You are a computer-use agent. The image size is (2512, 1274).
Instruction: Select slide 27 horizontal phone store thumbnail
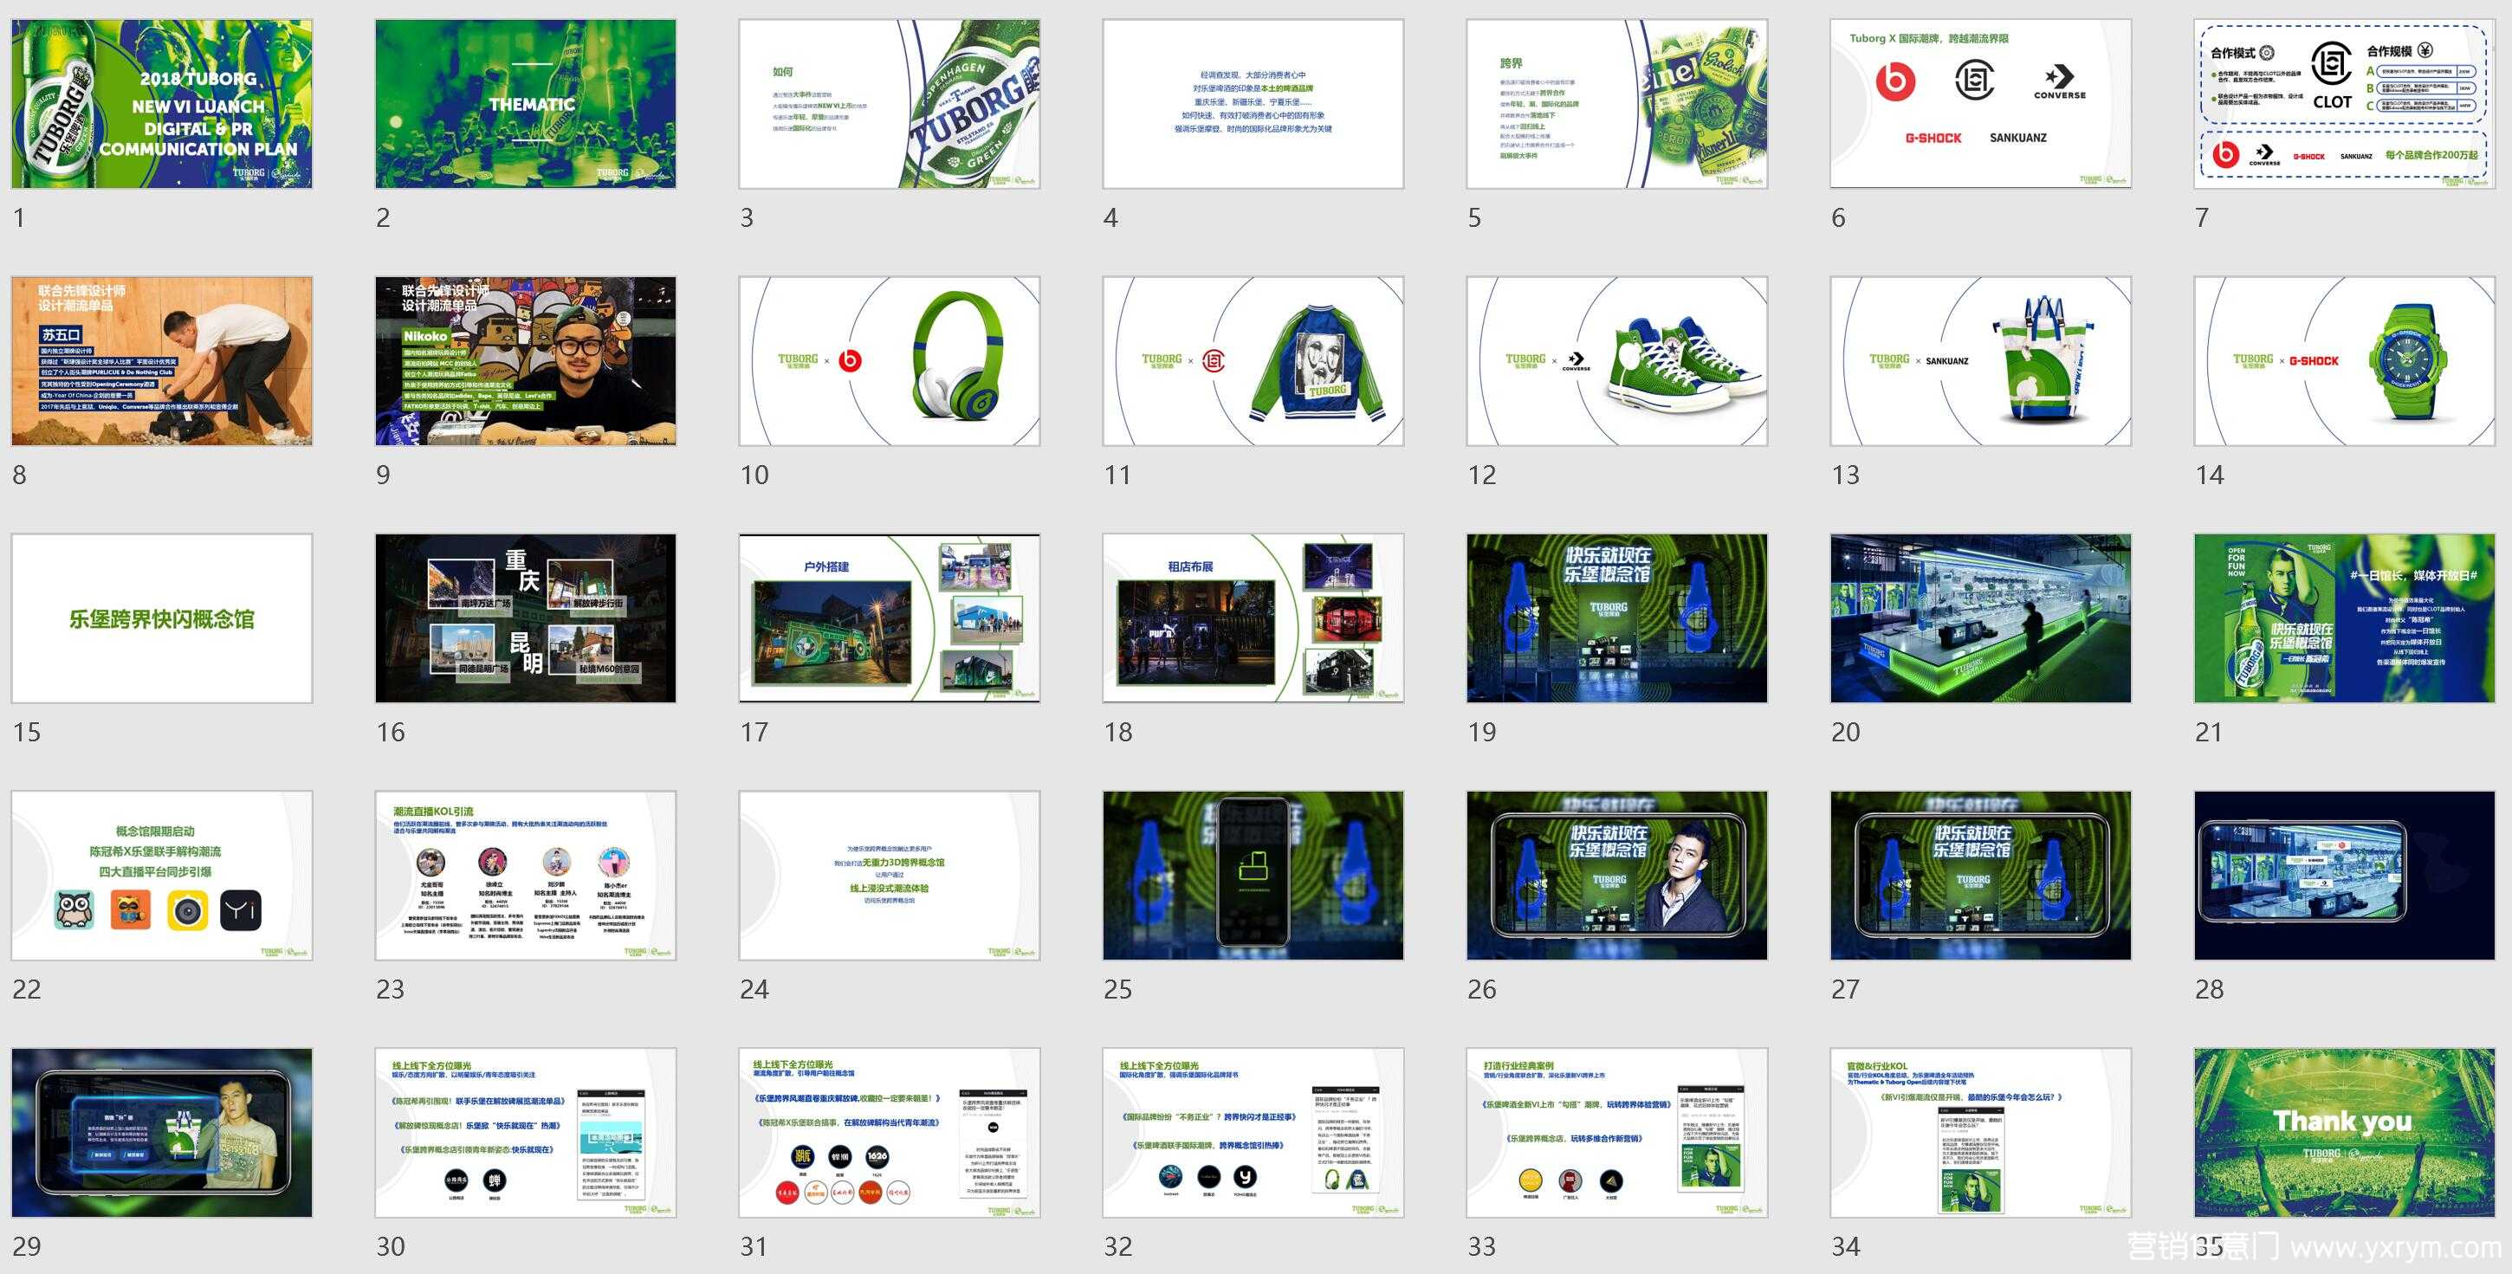[x=1980, y=876]
